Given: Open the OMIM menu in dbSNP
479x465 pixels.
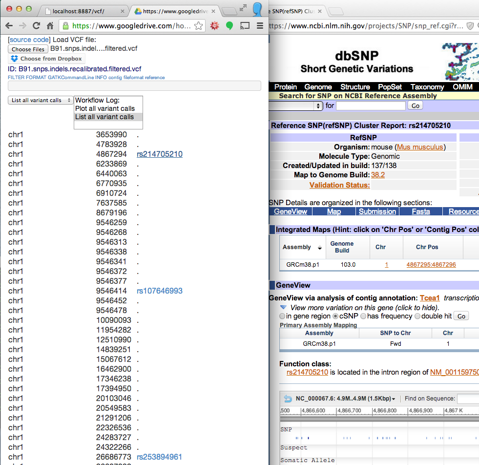Looking at the screenshot, I should click(x=462, y=87).
